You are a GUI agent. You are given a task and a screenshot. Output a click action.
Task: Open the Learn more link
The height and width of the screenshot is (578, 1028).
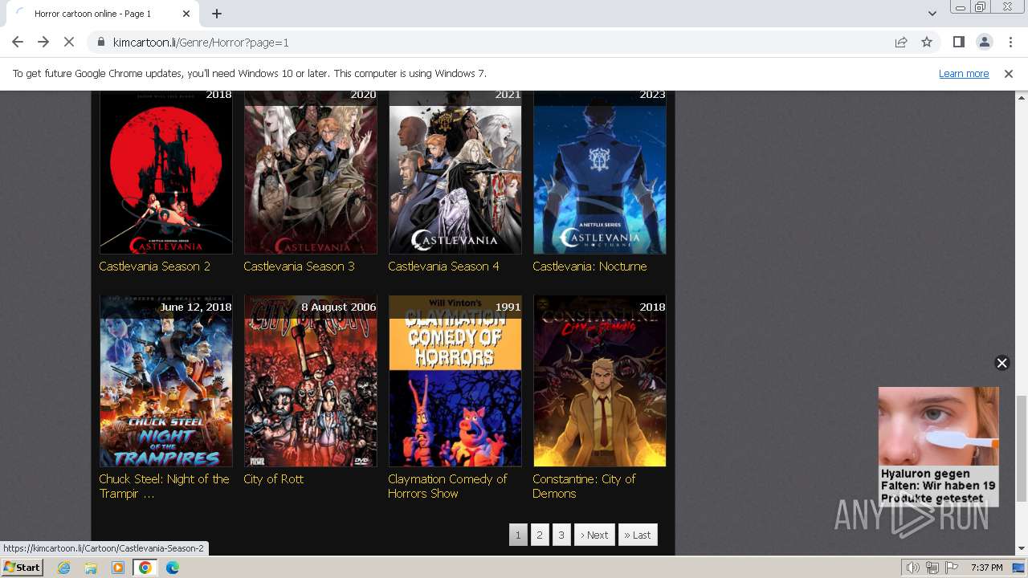point(964,73)
